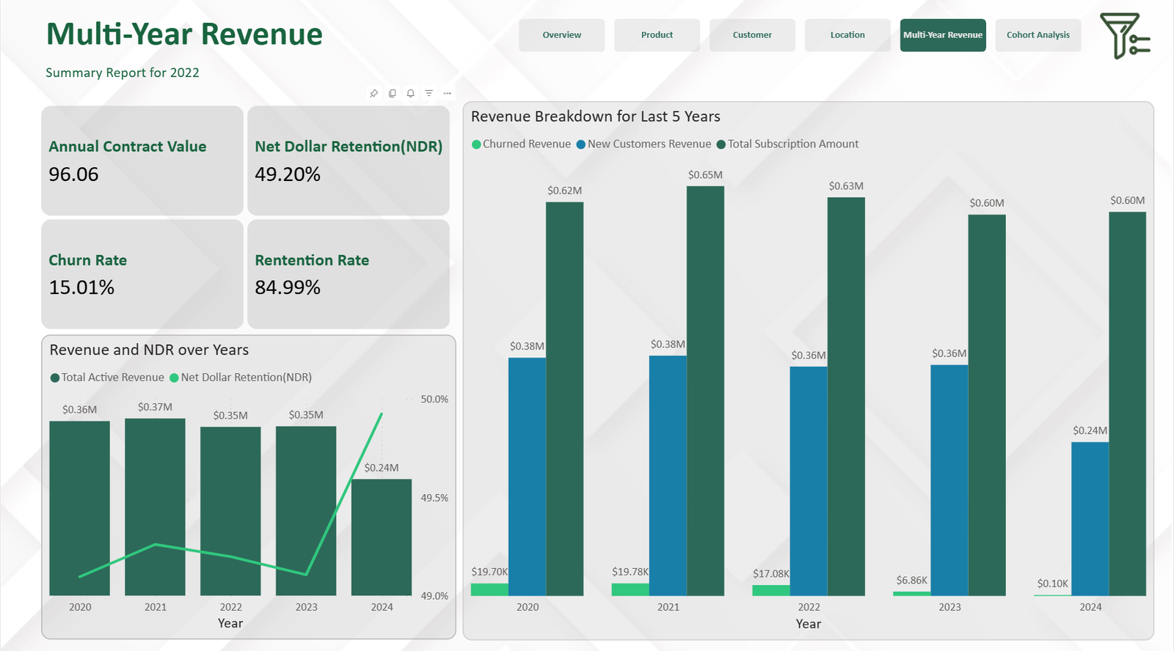
Task: Select the Churn Rate card
Action: (x=142, y=274)
